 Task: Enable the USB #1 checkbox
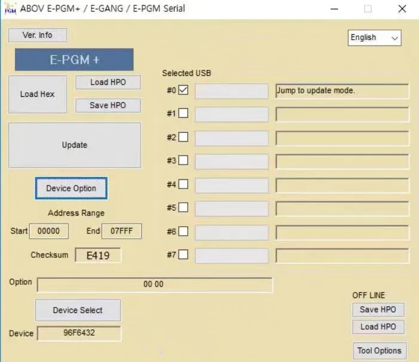[x=183, y=113]
